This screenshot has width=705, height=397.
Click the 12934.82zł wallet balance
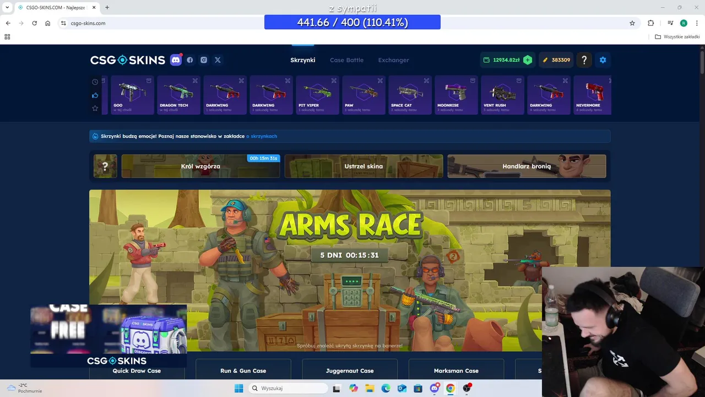point(501,60)
